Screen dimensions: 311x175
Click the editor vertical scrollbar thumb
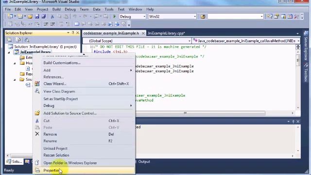tap(298, 60)
